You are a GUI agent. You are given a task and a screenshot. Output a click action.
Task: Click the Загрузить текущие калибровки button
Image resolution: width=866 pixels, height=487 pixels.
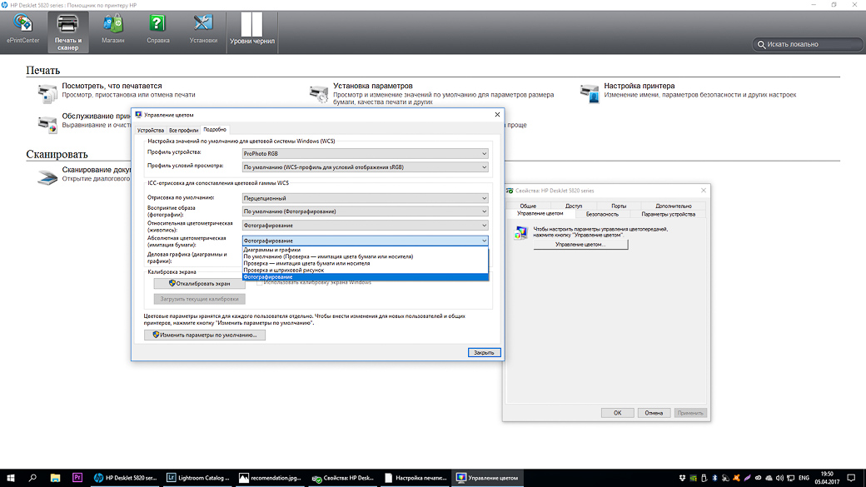click(x=199, y=299)
